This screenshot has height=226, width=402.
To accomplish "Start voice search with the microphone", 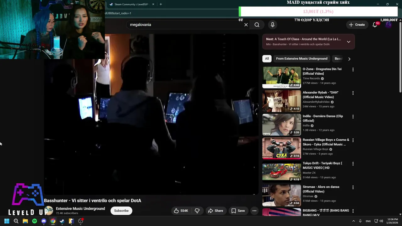I will coord(273,25).
